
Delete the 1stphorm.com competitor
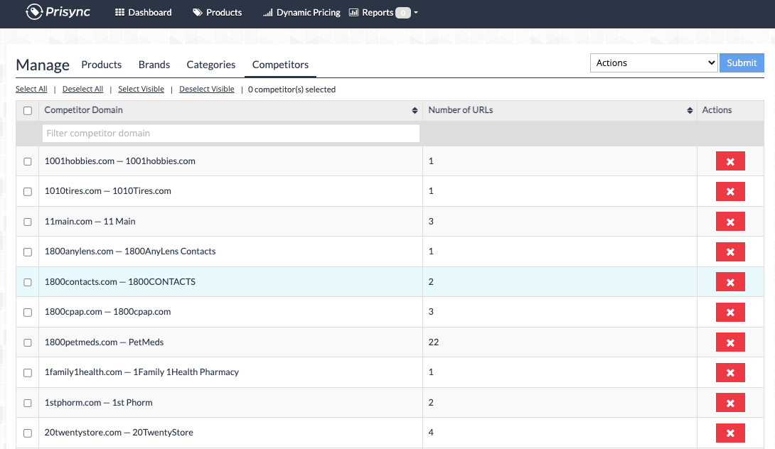pyautogui.click(x=730, y=403)
